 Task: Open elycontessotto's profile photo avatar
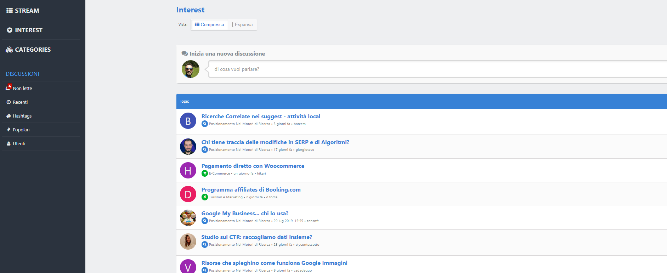[x=188, y=241]
